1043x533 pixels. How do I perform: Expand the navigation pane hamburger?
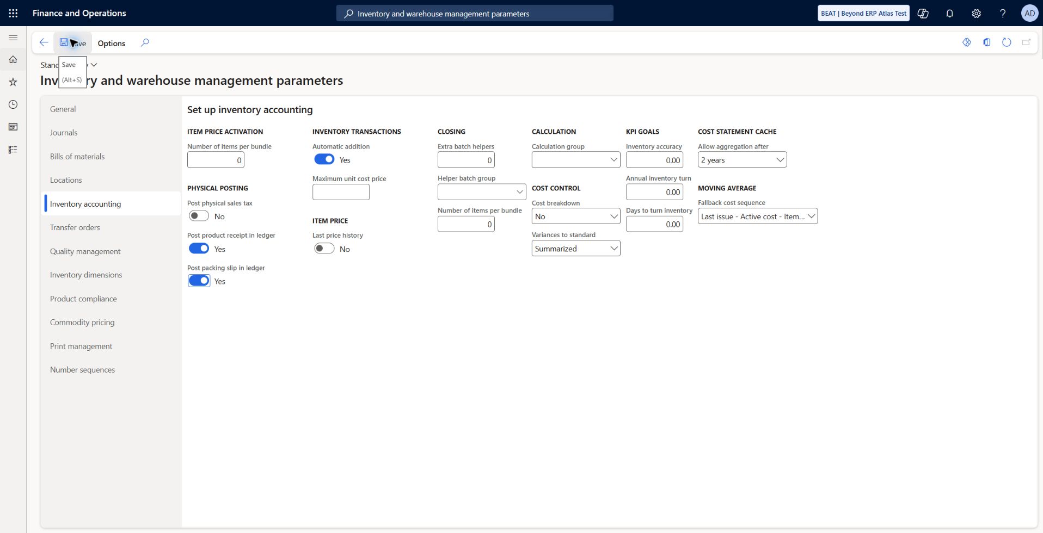(13, 38)
